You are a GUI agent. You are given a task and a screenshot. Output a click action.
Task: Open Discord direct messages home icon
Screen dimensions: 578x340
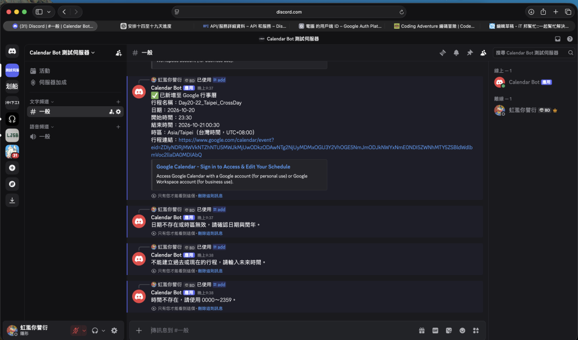pyautogui.click(x=12, y=51)
